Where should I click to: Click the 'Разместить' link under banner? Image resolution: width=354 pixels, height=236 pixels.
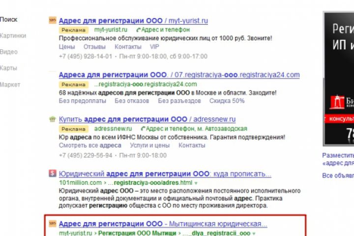point(338,155)
